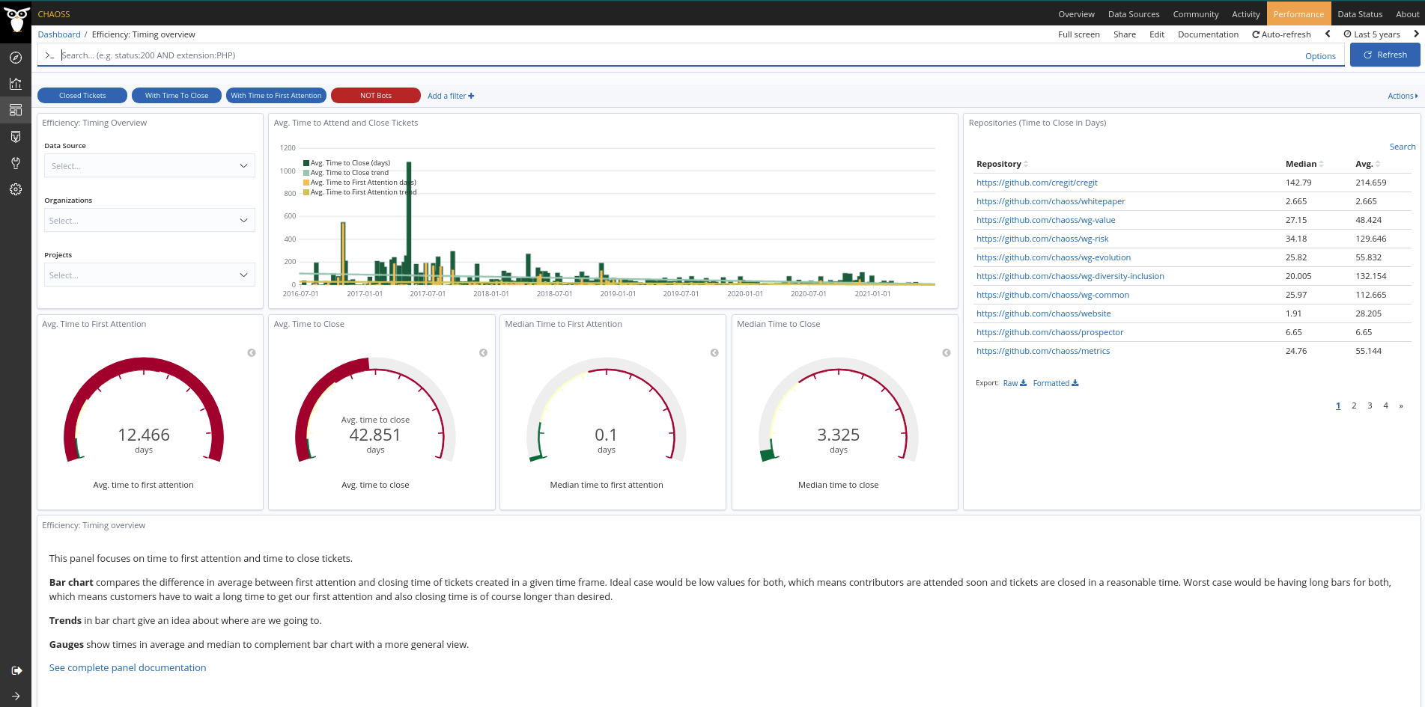Toggle the NOT Bots filter pill

[x=375, y=96]
